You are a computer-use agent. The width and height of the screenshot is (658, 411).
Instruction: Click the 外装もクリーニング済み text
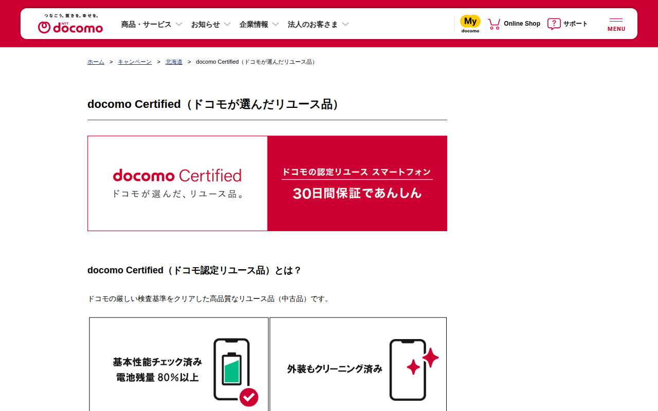(335, 369)
